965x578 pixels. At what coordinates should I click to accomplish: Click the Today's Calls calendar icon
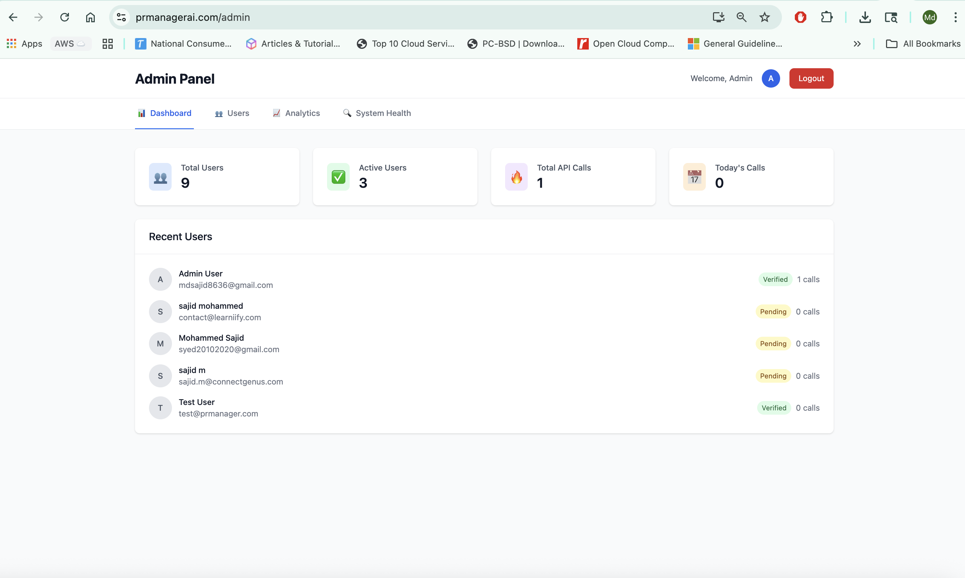coord(694,177)
